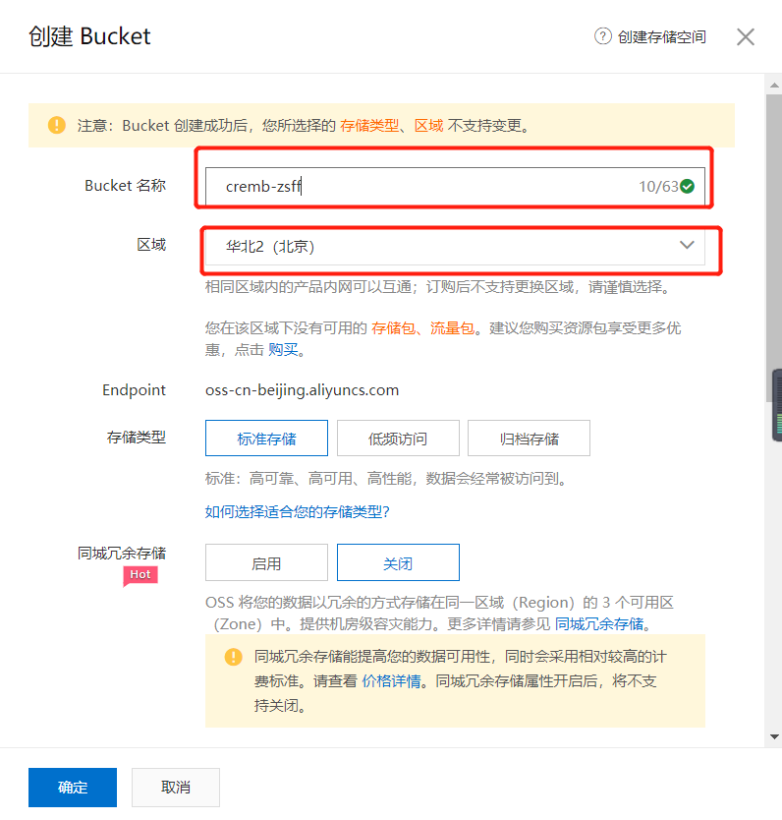
Task: Select 低频访问 storage type
Action: pos(398,439)
